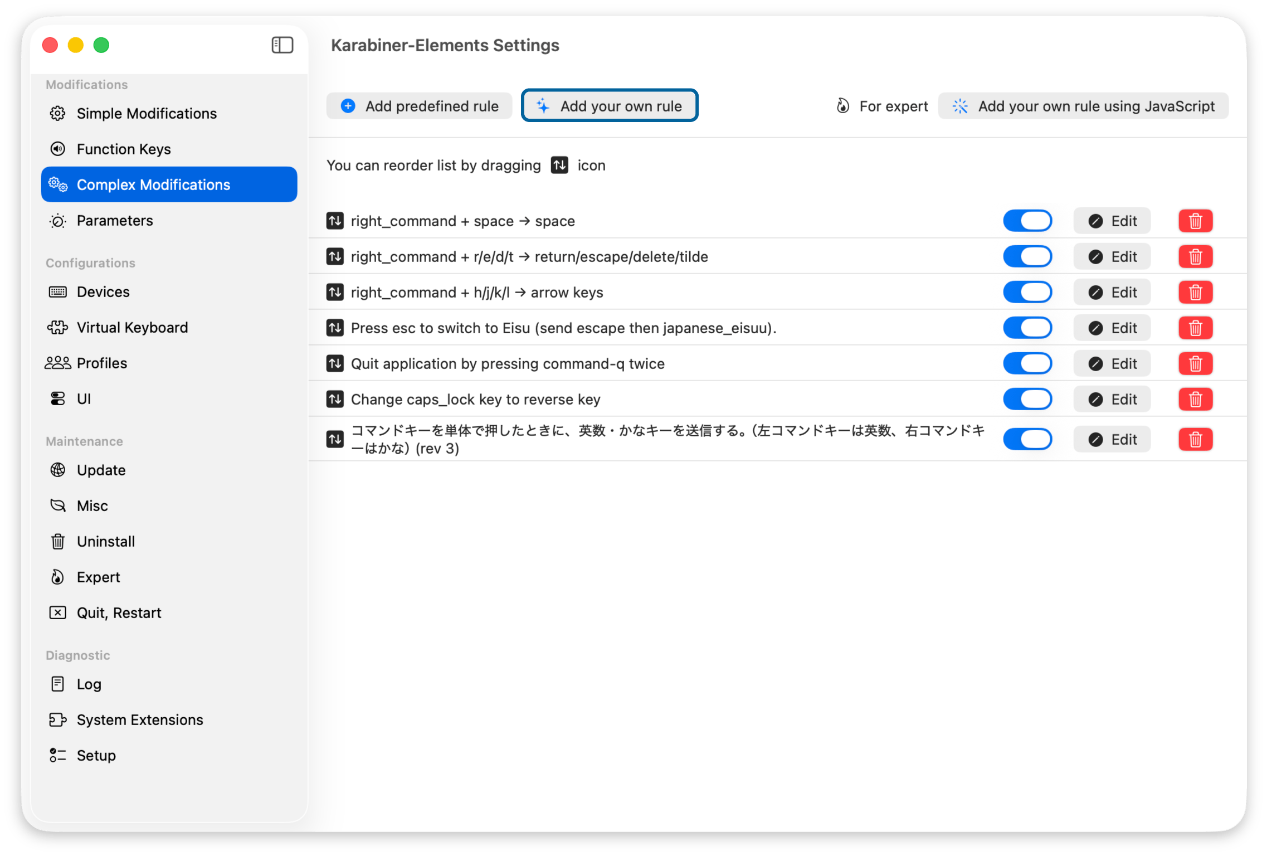Delete the Press esc to Eisu rule

coord(1195,328)
